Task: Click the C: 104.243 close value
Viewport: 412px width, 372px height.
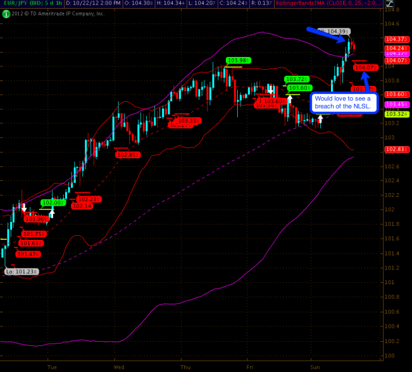Action: coord(233,3)
